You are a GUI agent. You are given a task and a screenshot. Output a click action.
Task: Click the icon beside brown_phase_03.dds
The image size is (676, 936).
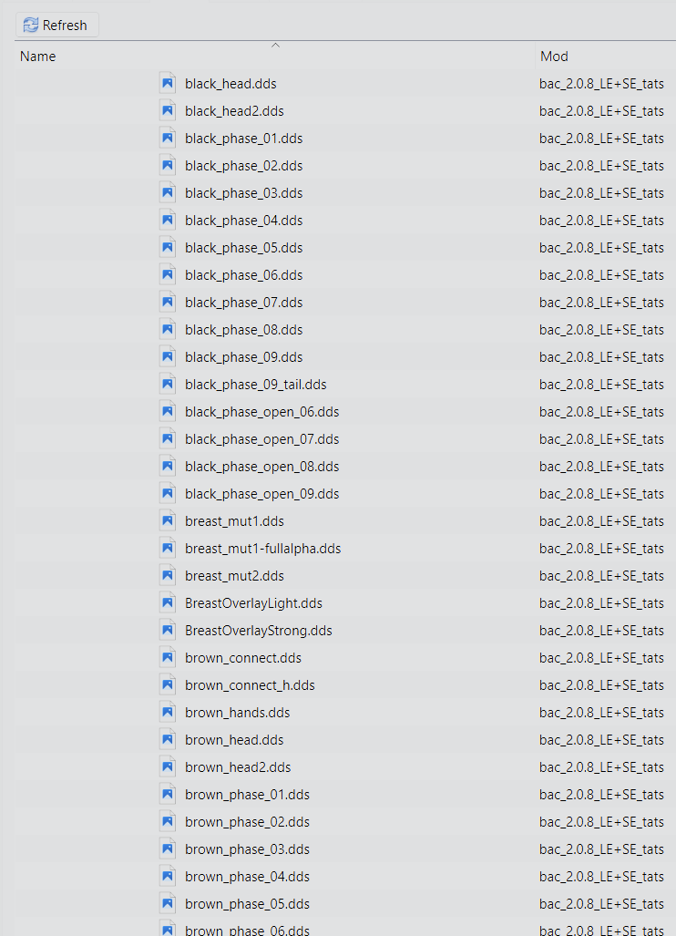click(x=168, y=849)
